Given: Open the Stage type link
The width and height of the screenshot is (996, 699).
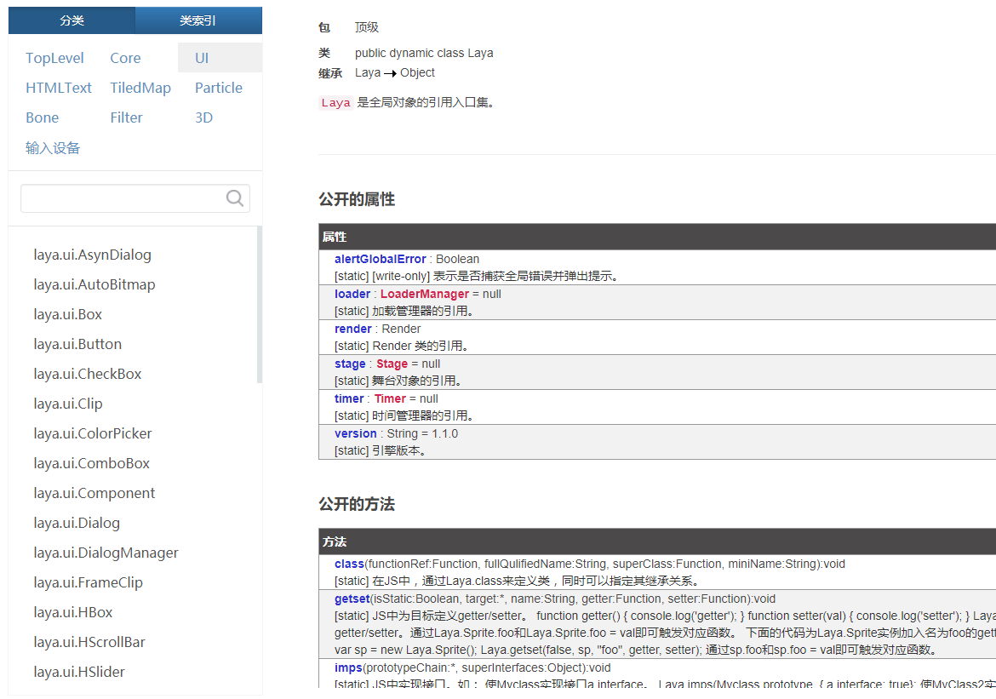Looking at the screenshot, I should coord(392,364).
